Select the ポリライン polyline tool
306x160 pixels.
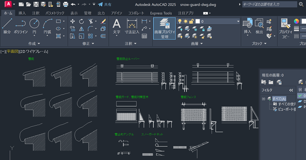click(21, 26)
